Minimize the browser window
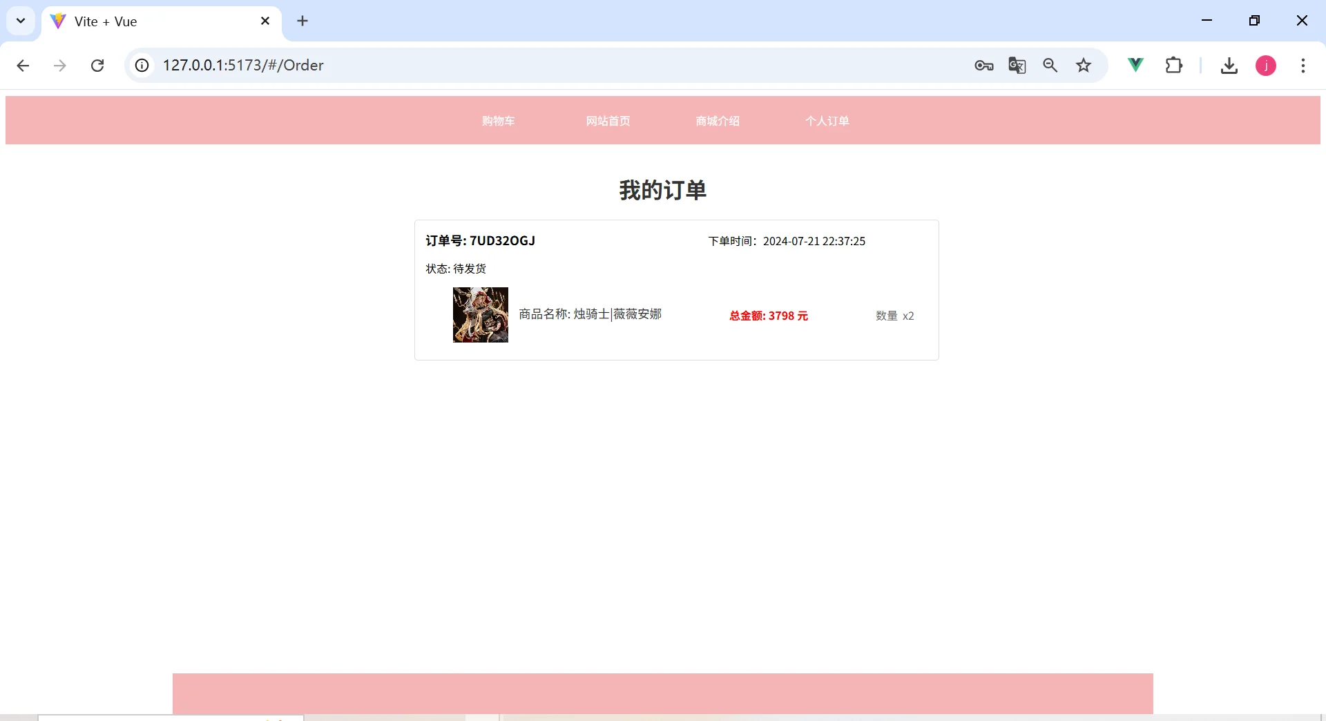Screen dimensions: 1326x721 pyautogui.click(x=1207, y=21)
